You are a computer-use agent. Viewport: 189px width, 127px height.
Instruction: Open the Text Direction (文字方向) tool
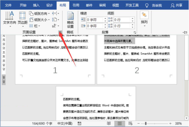[10, 19]
